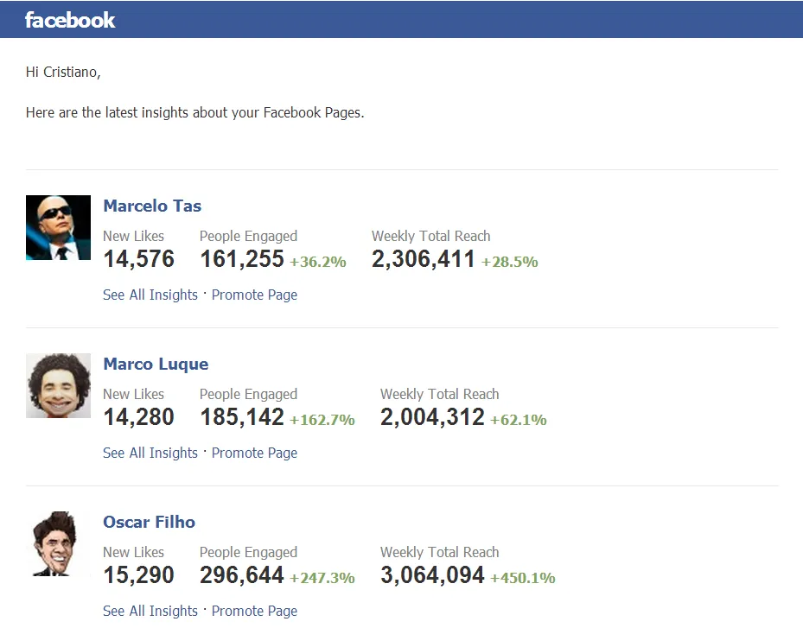The image size is (803, 628).
Task: Click the +36.2% engagement change
Action: [x=318, y=262]
